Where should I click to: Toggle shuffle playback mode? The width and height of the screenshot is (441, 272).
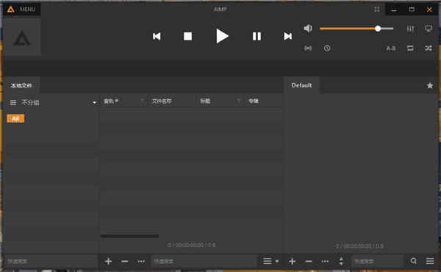[x=429, y=49]
